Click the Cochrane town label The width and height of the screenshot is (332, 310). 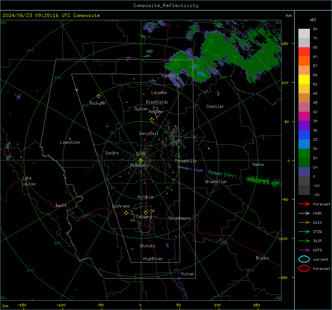[x=121, y=206]
